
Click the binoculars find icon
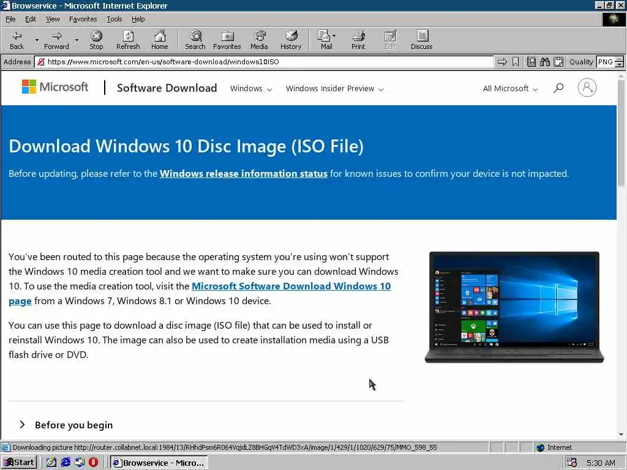[544, 62]
